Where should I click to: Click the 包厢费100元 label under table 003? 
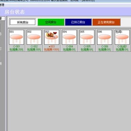point(52,49)
